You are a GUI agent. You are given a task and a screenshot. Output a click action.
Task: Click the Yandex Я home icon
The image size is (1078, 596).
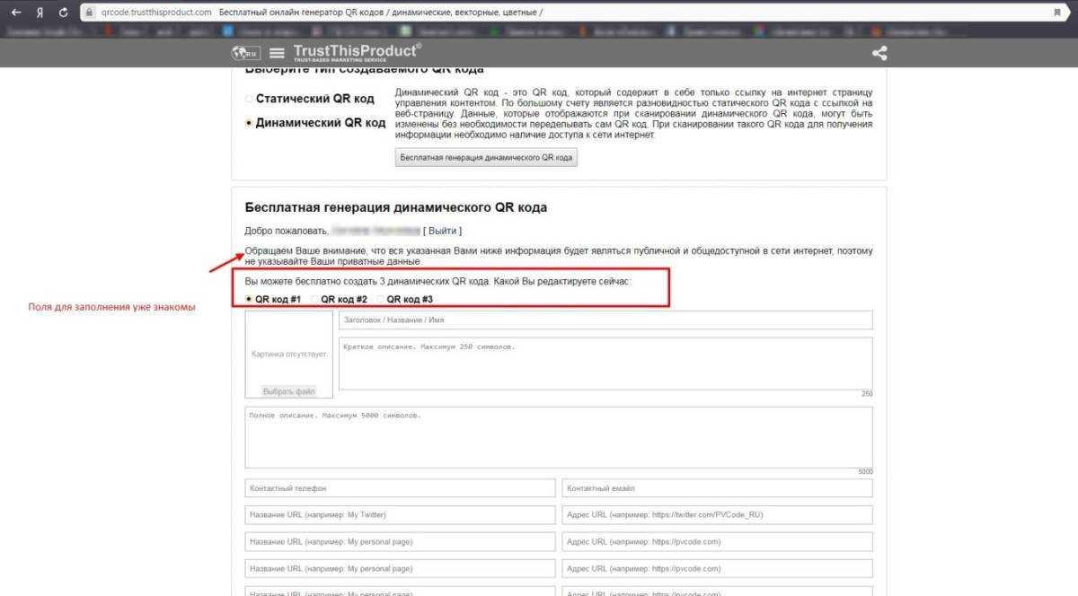pos(40,13)
